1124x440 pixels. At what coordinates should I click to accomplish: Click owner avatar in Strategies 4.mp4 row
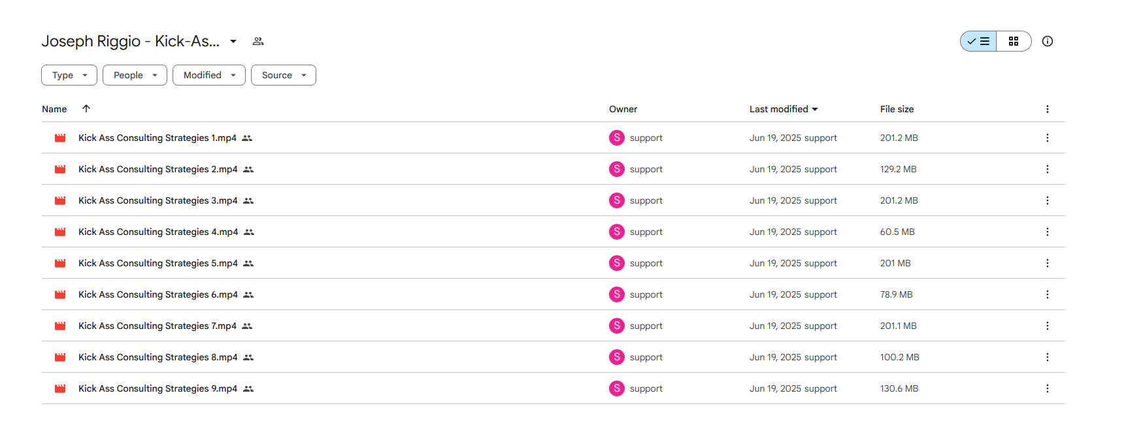pyautogui.click(x=617, y=232)
